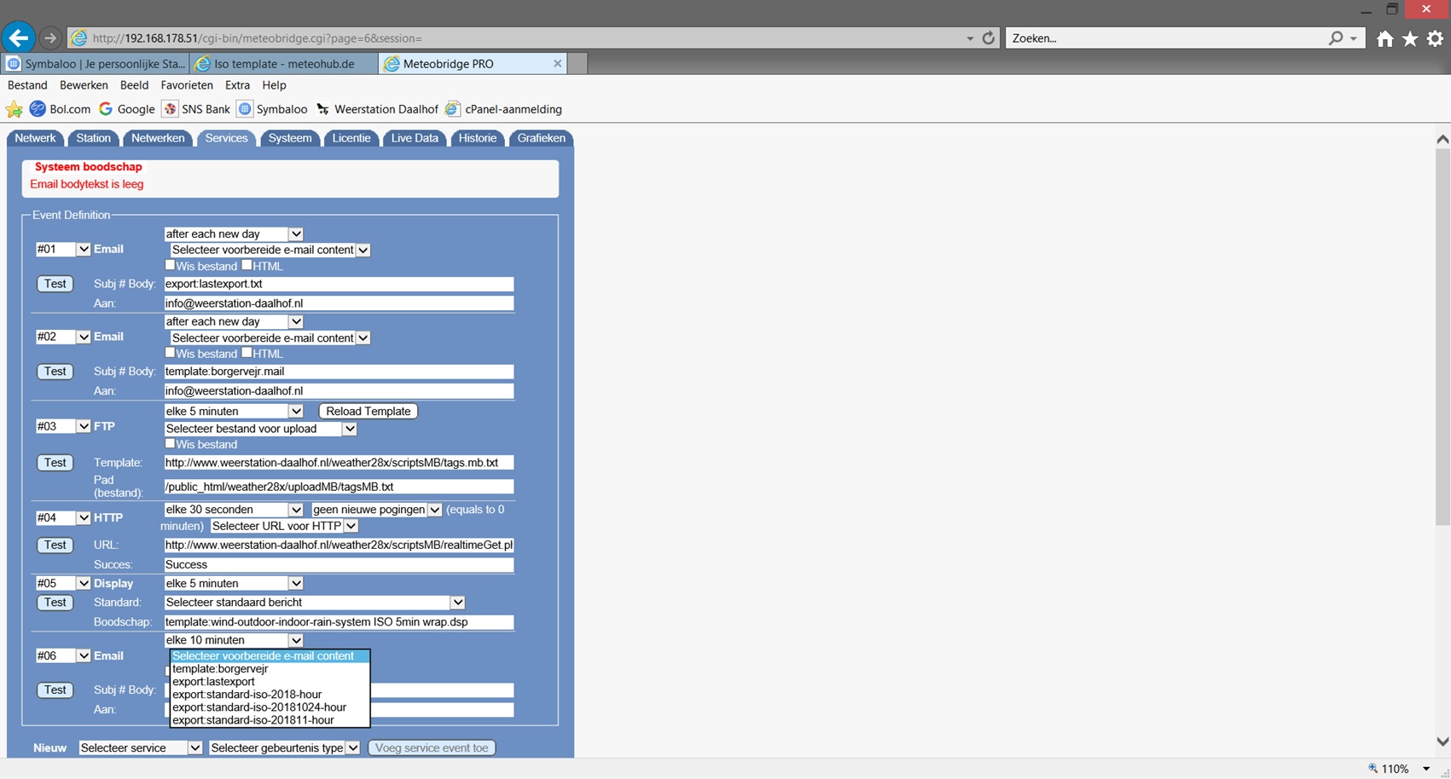Click the browser forward arrow
The width and height of the screenshot is (1451, 779).
[x=50, y=38]
